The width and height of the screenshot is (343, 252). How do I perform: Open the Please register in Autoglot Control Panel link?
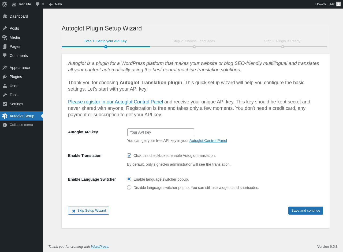click(x=115, y=102)
